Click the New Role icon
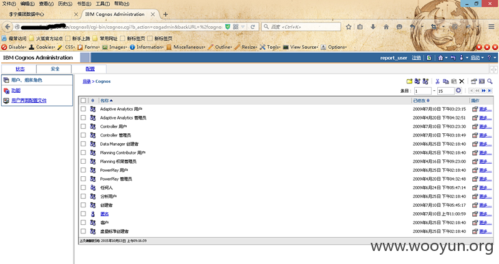This screenshot has height=264, width=499. [x=425, y=82]
